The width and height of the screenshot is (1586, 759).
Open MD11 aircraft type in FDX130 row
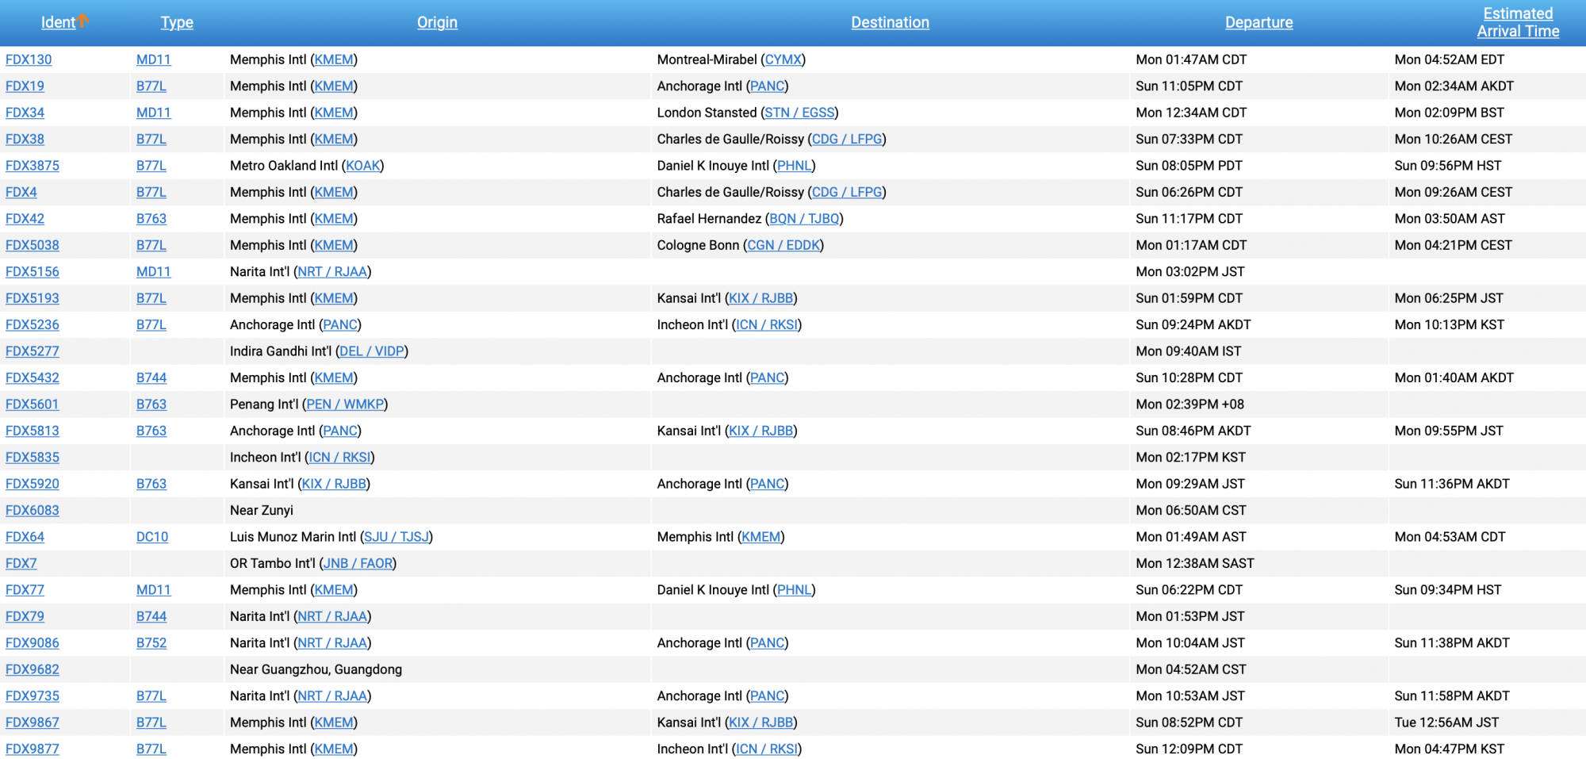[154, 59]
